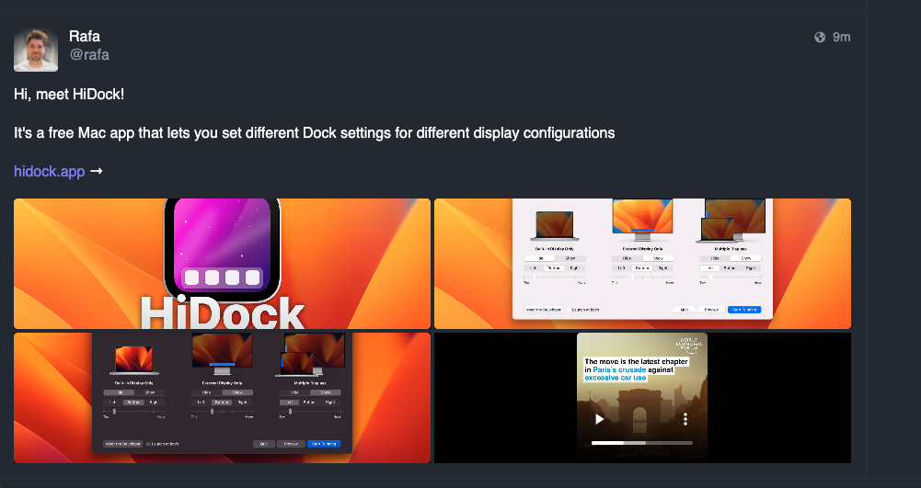
Task: Open the light mode settings screenshot
Action: point(642,264)
